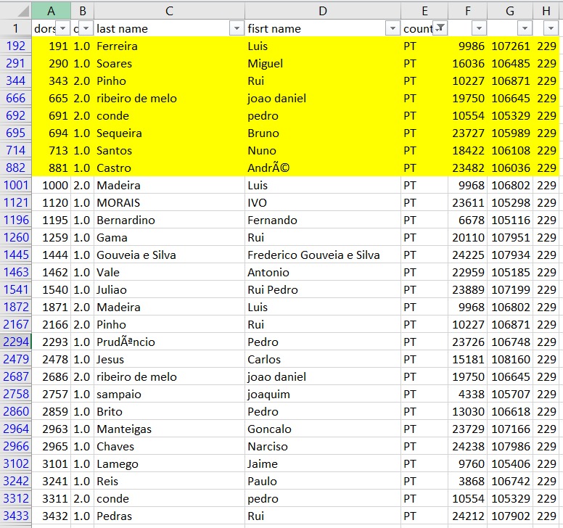
Task: Select column G header
Action: [510, 11]
